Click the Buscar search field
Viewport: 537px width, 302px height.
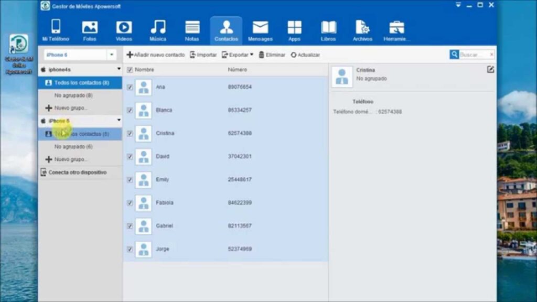tap(474, 55)
